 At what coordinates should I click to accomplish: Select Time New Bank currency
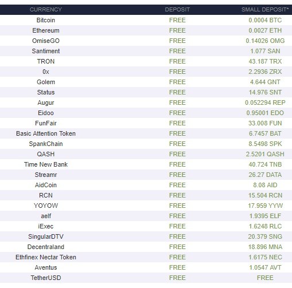click(x=46, y=164)
